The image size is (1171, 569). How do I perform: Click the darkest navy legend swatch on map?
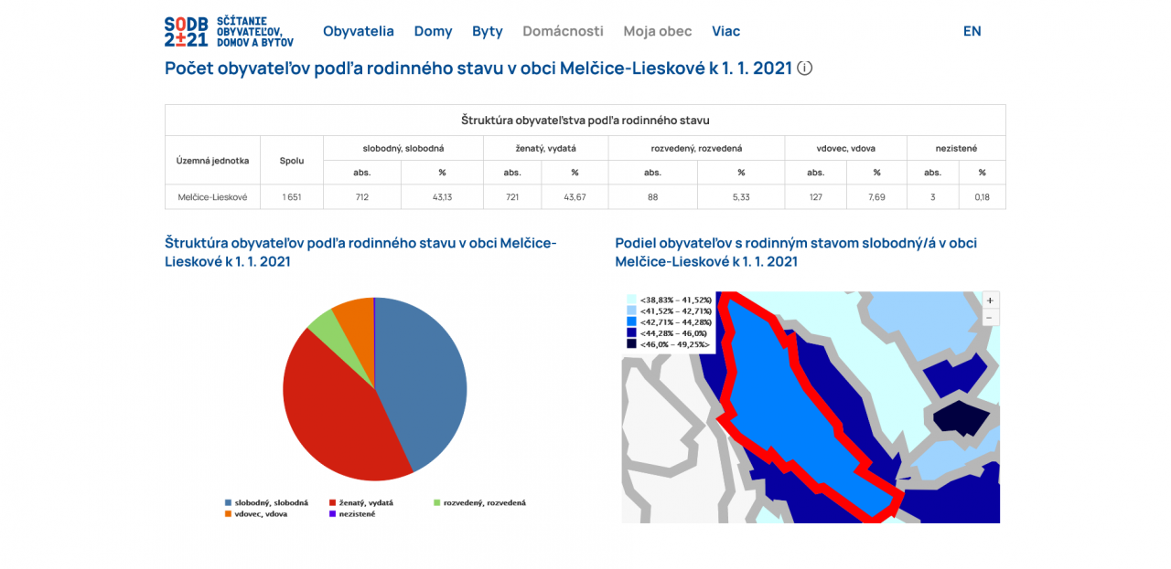click(631, 343)
